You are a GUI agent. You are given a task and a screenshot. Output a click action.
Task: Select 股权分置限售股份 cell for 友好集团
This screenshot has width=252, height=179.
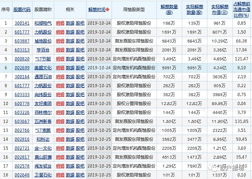[x=134, y=104]
